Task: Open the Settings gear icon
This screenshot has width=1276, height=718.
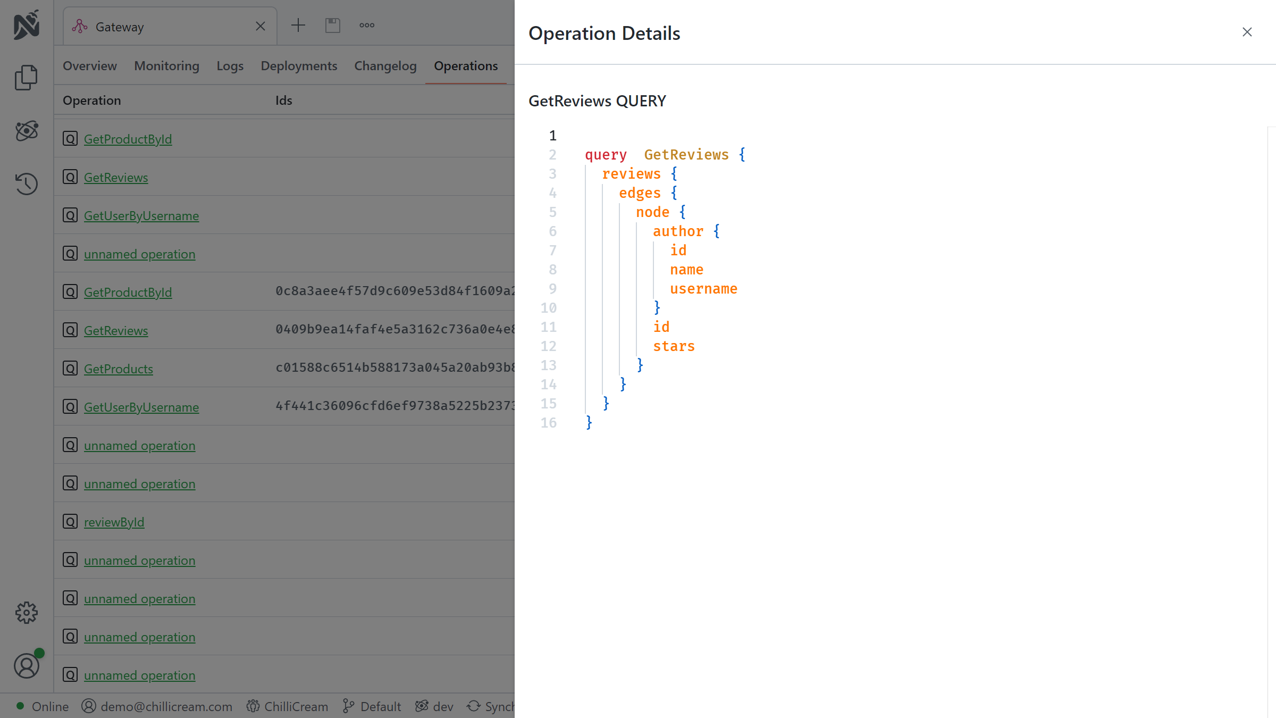Action: [26, 613]
